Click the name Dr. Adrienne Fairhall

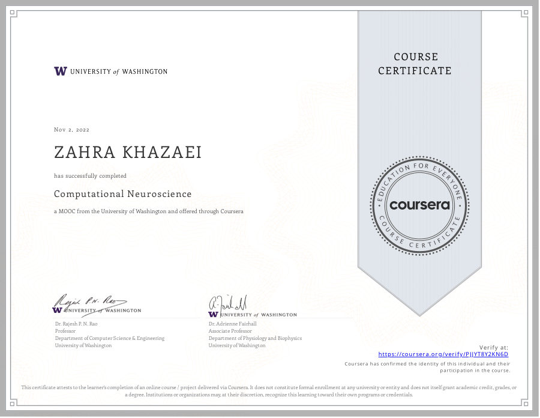point(232,324)
